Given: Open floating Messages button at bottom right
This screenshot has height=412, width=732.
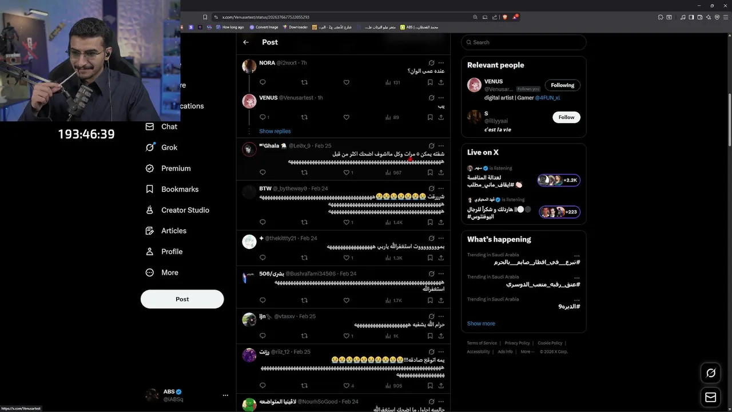Looking at the screenshot, I should click(711, 397).
